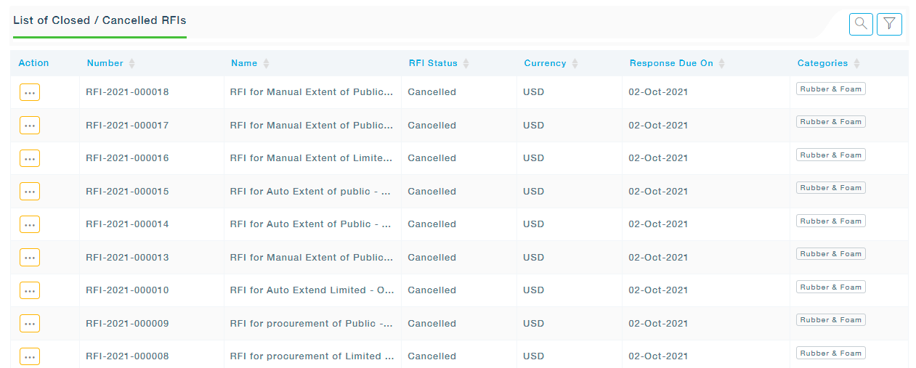Click the Action column header
This screenshot has width=916, height=368.
pos(33,63)
